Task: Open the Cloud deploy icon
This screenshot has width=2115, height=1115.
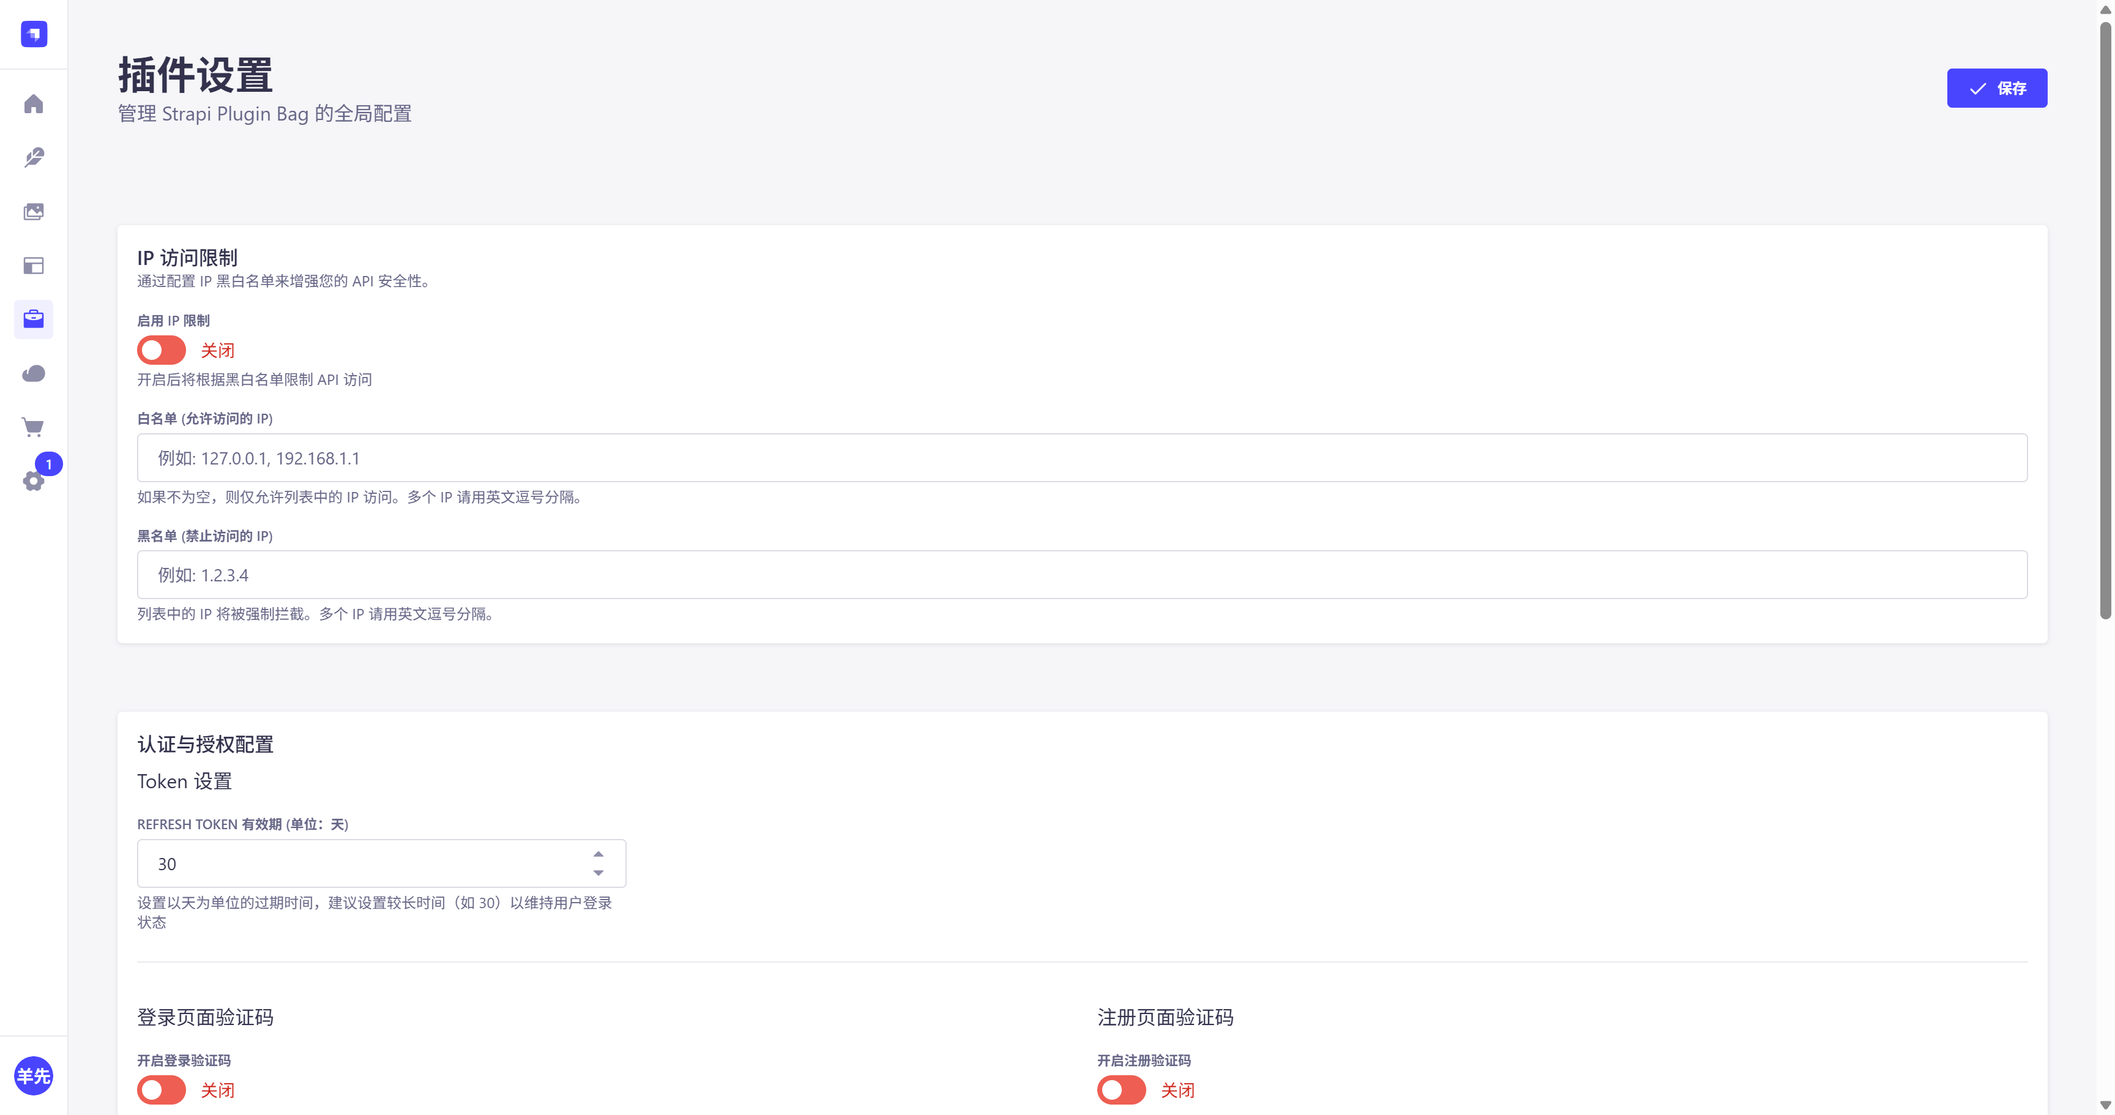Action: coord(34,373)
